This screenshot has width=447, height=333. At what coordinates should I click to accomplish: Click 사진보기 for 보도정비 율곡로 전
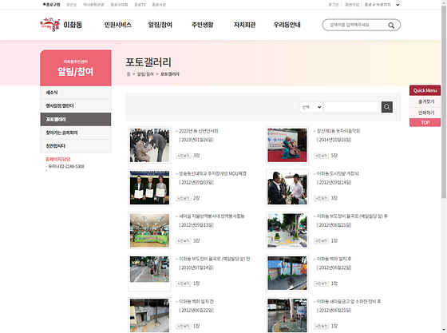pyautogui.click(x=184, y=283)
